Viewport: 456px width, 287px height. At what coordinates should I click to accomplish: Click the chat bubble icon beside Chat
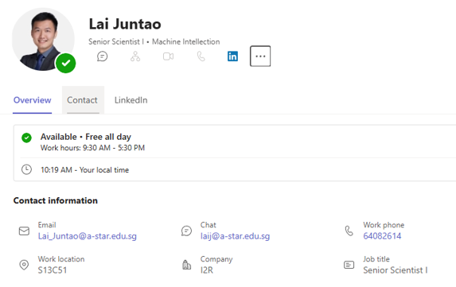point(186,231)
